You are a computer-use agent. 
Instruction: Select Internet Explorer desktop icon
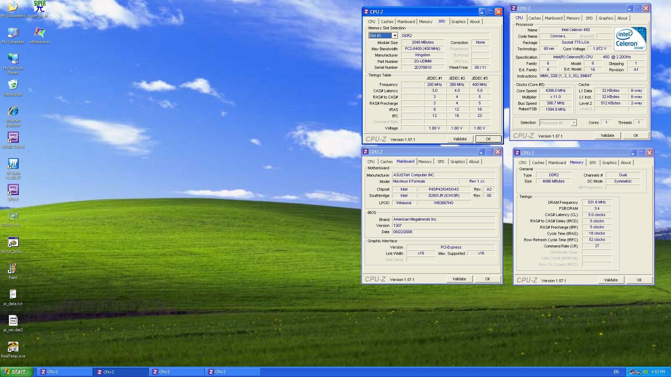13,116
